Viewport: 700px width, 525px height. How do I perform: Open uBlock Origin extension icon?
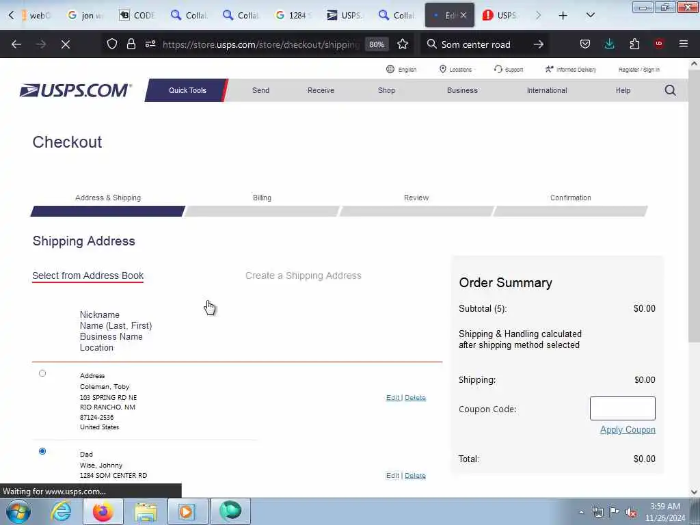(659, 44)
